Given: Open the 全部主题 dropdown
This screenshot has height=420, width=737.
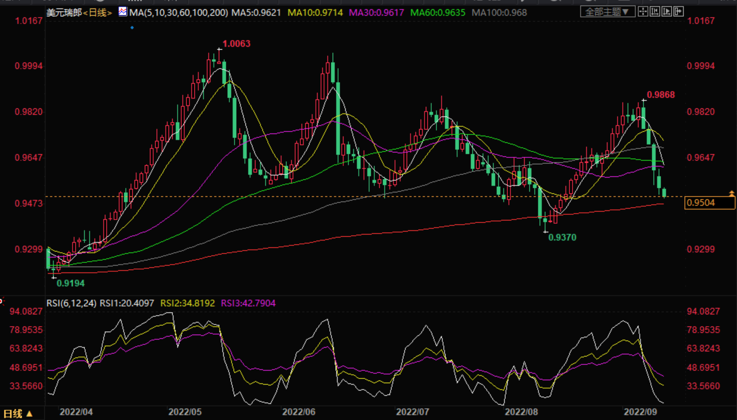Looking at the screenshot, I should pyautogui.click(x=607, y=12).
